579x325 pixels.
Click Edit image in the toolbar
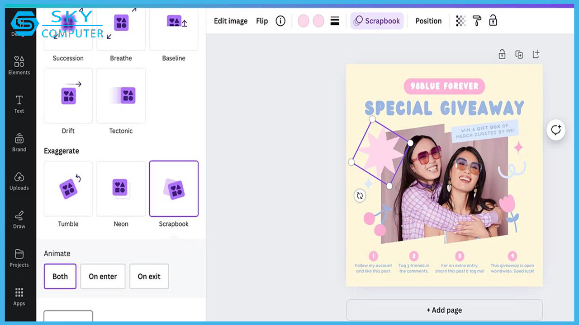coord(231,21)
